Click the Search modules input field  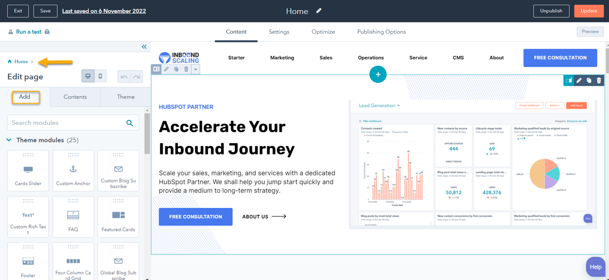73,123
